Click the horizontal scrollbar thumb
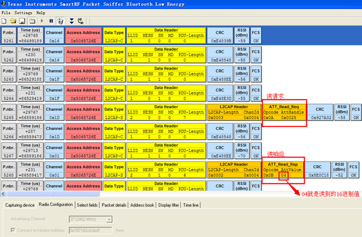362x237 pixels. tap(53, 194)
